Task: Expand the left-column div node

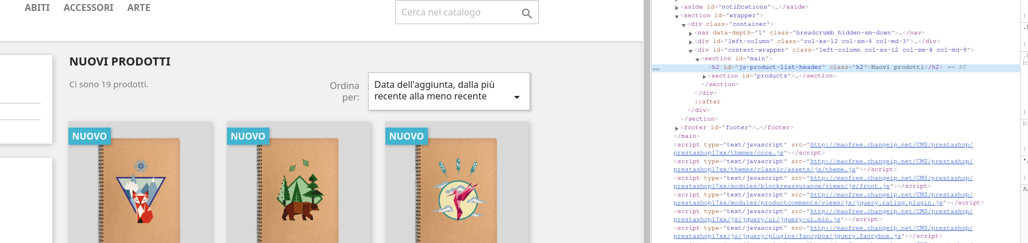Action: [x=690, y=42]
